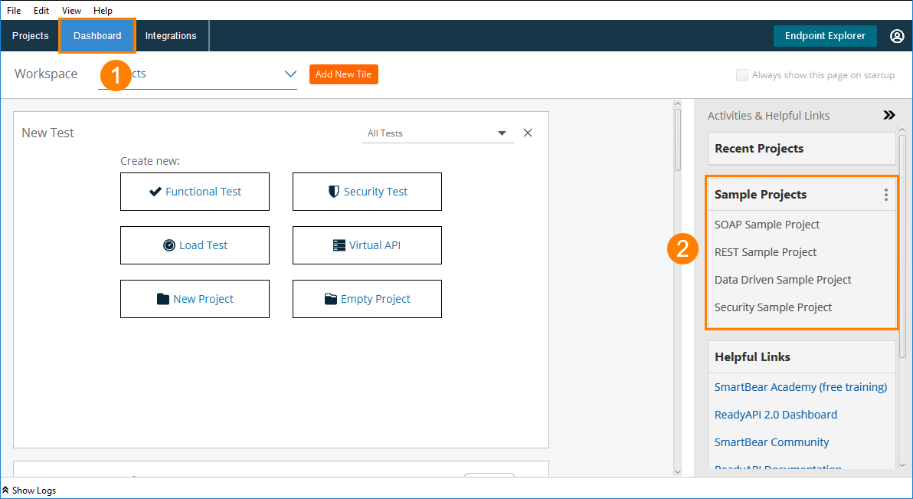The width and height of the screenshot is (913, 499).
Task: Open the All Tests filter dropdown
Action: click(x=502, y=133)
